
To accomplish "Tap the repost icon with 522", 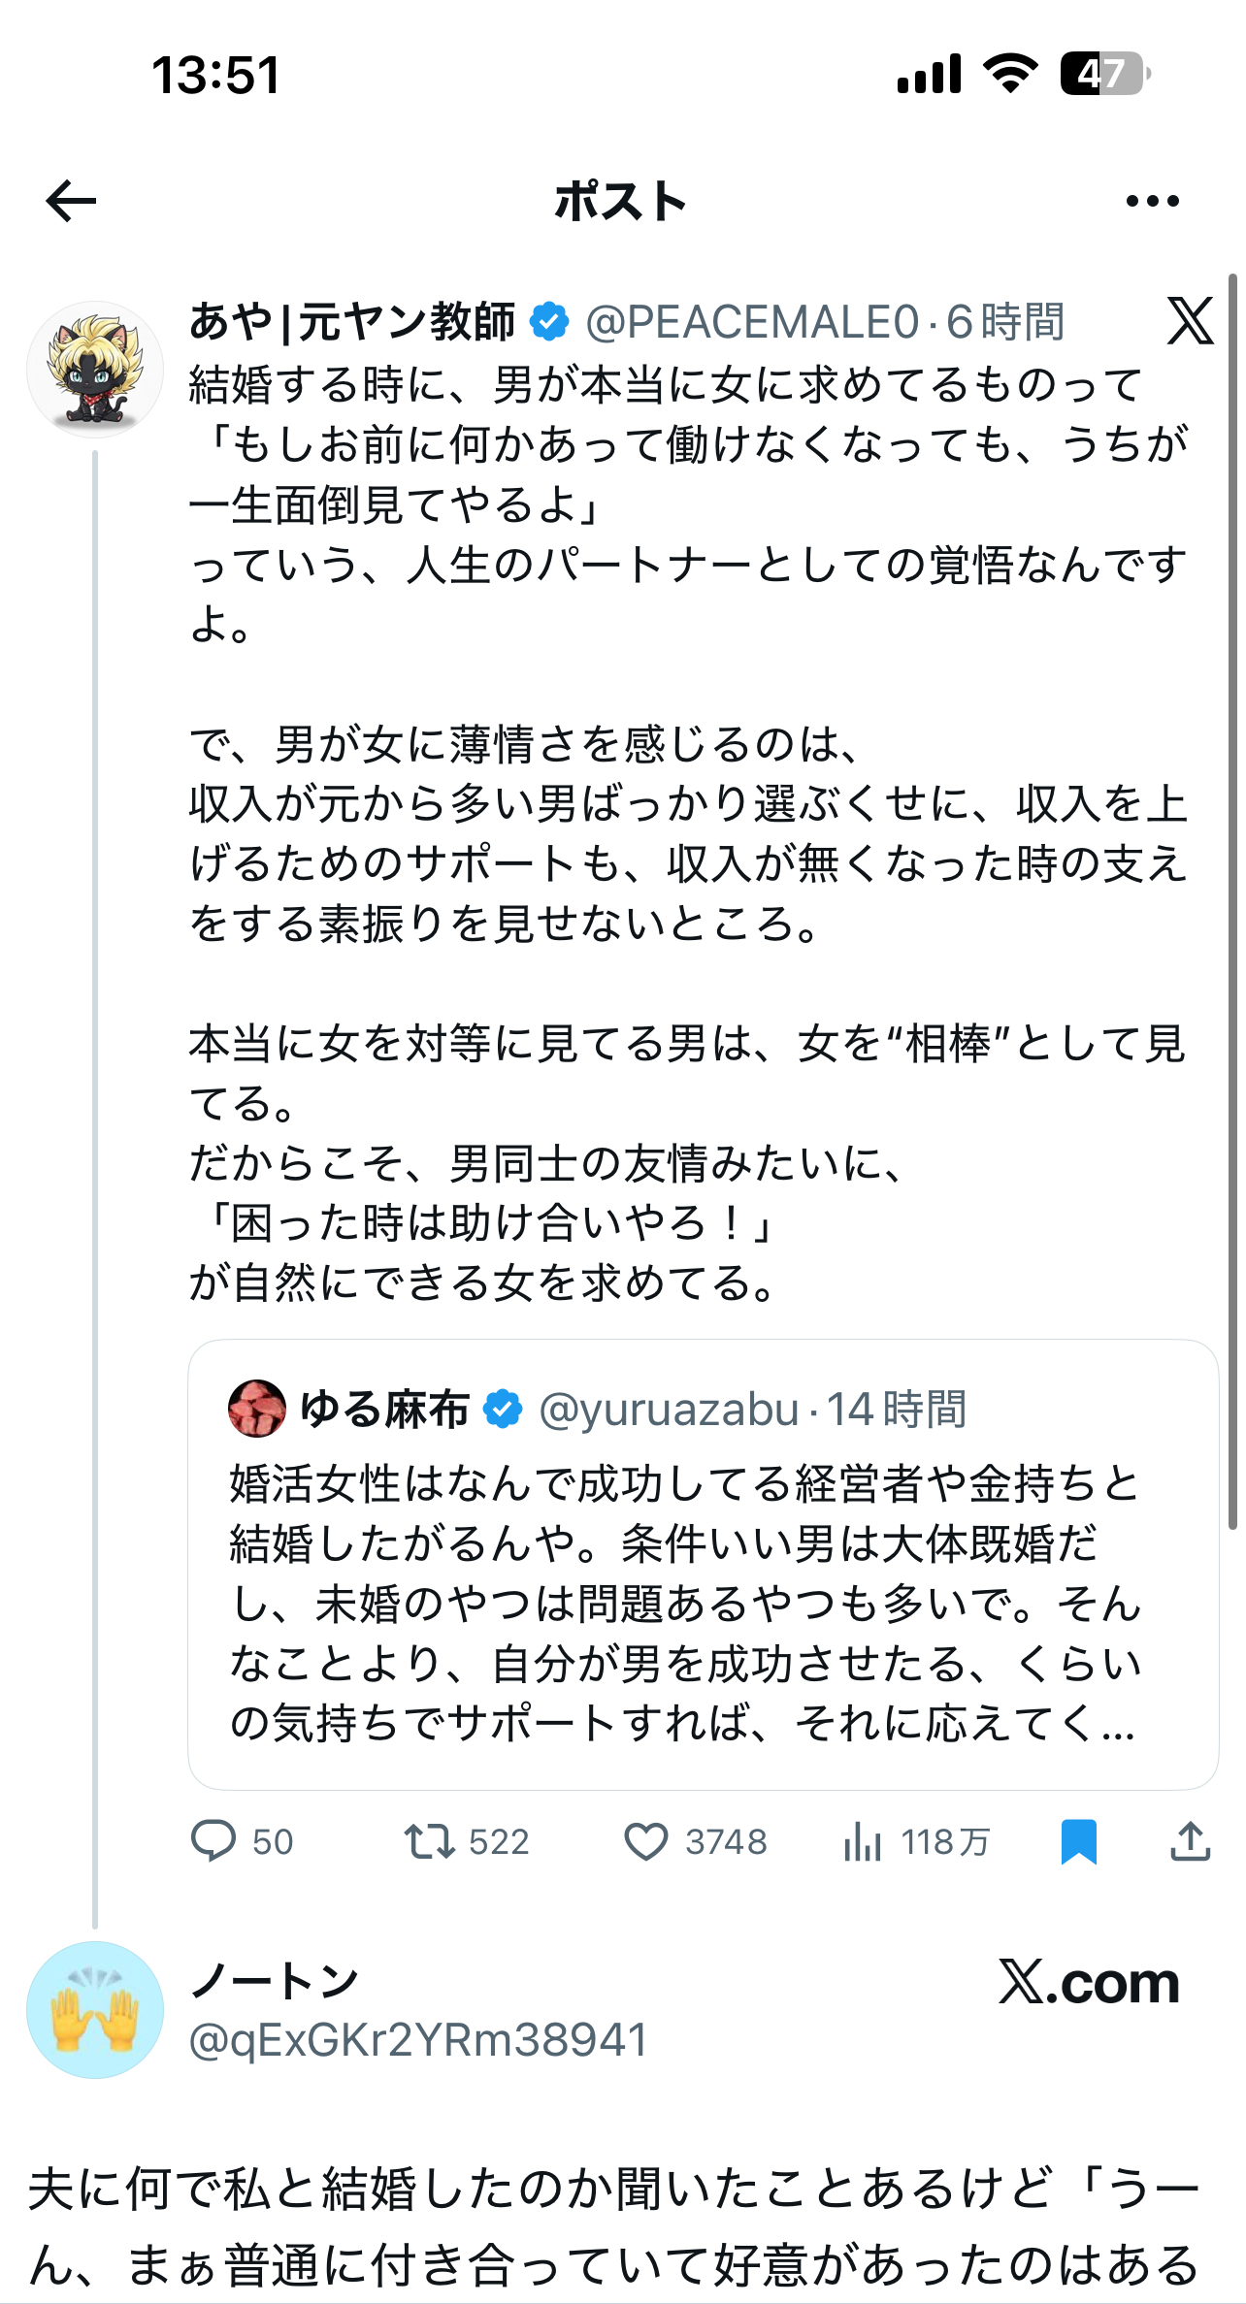I will click(430, 1841).
